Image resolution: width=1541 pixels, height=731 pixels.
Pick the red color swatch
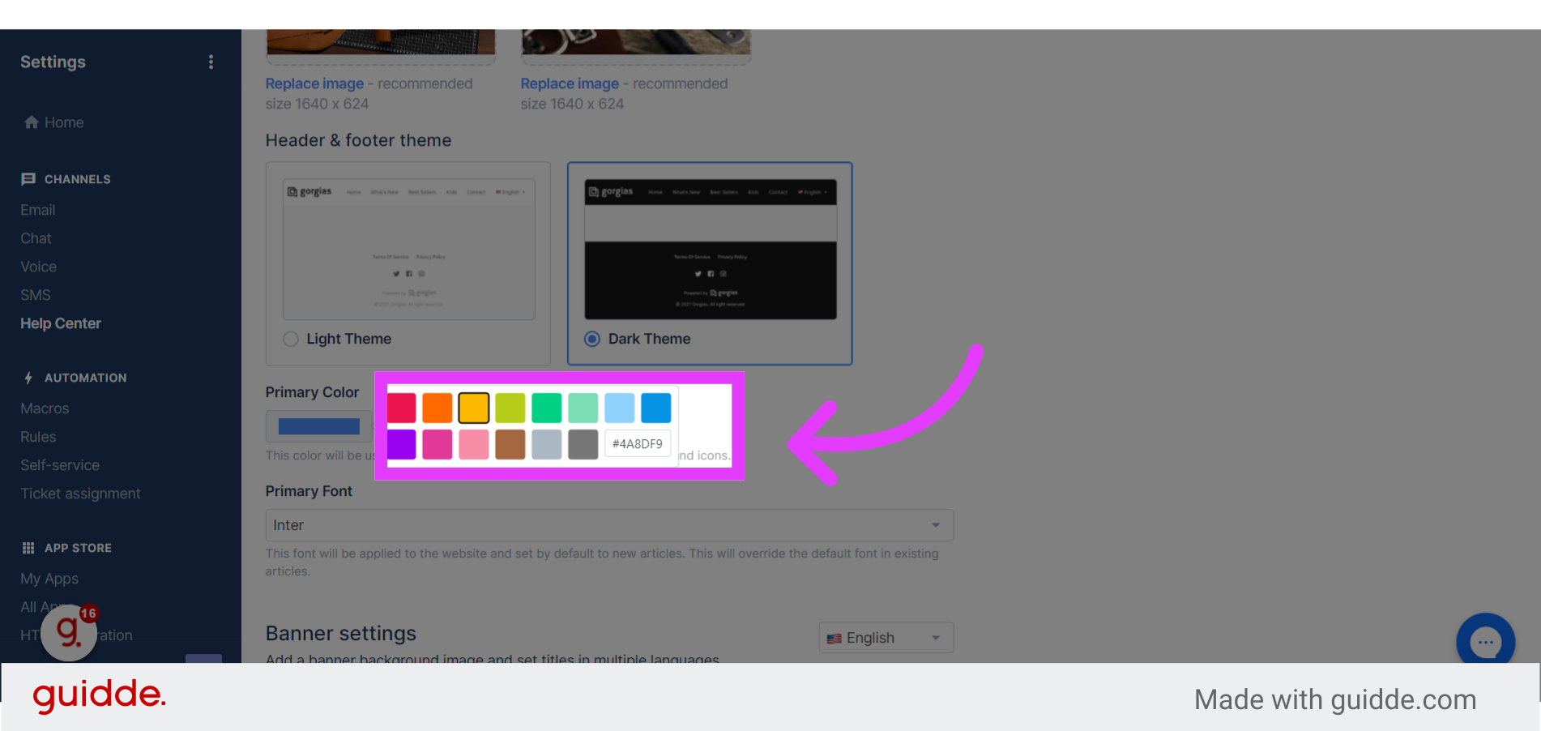click(401, 408)
